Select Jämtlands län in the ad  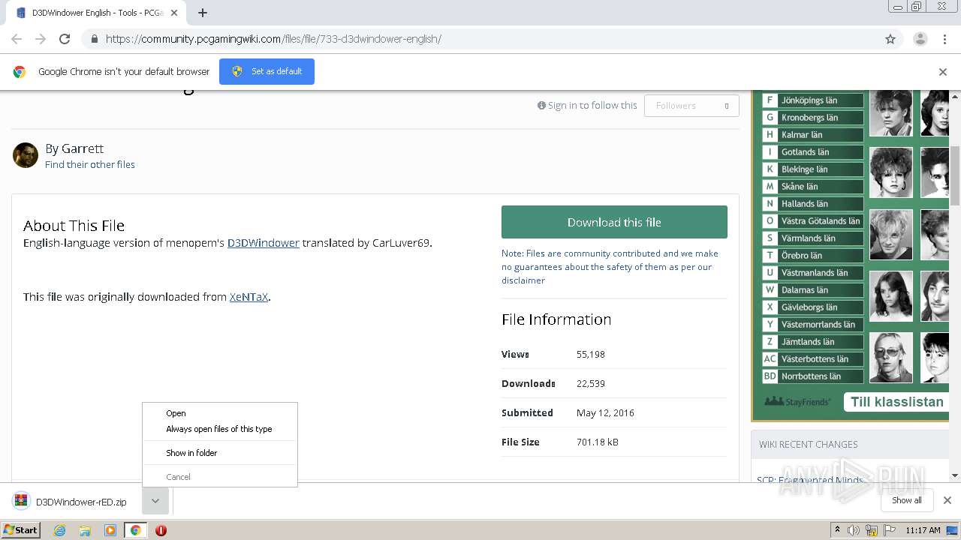(813, 342)
